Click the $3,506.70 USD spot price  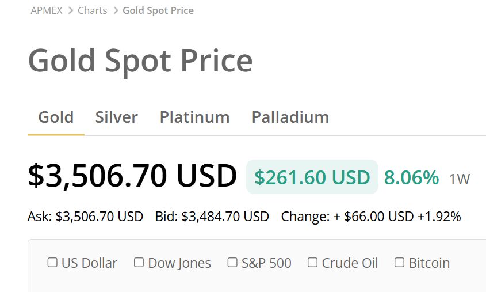[x=132, y=176]
